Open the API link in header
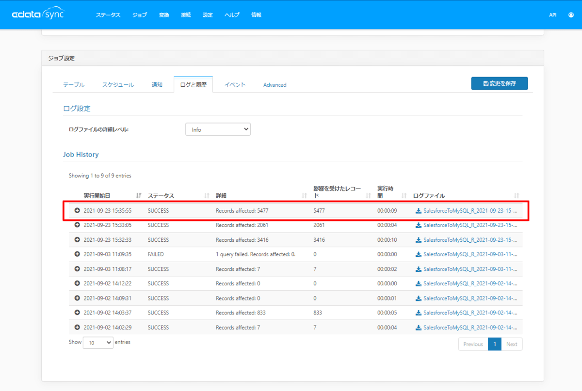The height and width of the screenshot is (391, 582). pyautogui.click(x=552, y=15)
